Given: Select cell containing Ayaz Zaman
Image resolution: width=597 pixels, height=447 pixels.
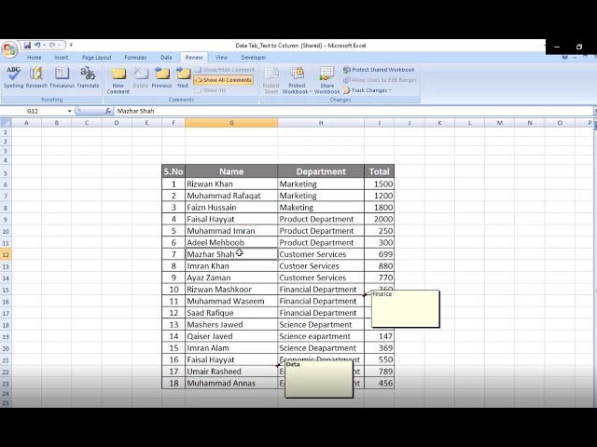Looking at the screenshot, I should (x=231, y=278).
